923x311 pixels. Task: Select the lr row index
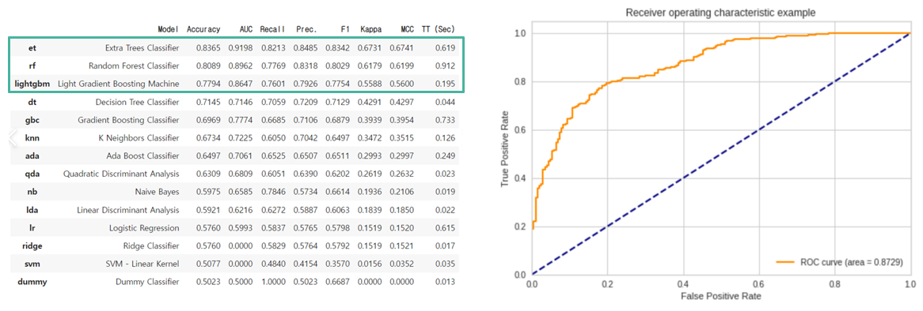[x=32, y=227]
